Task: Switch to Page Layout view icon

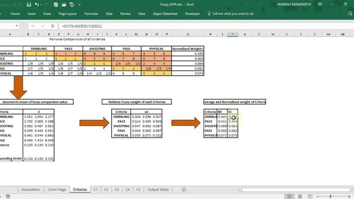Action: tap(300, 197)
